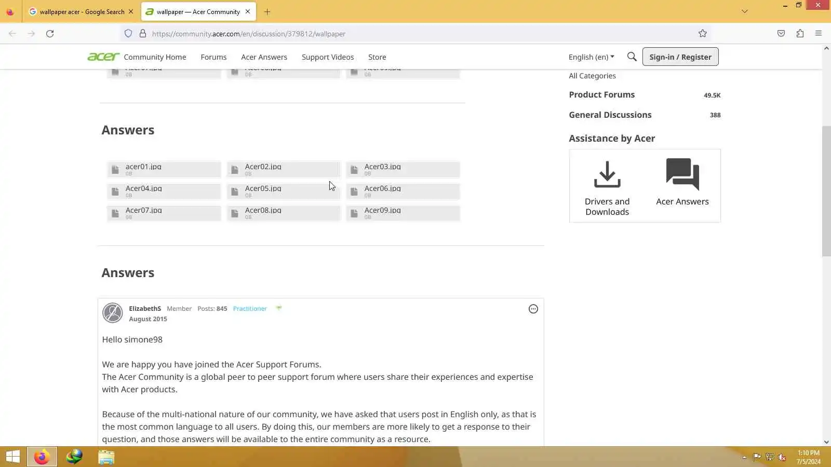831x467 pixels.
Task: Open attachment Acer08.jpg in the Answers list
Action: [x=284, y=213]
